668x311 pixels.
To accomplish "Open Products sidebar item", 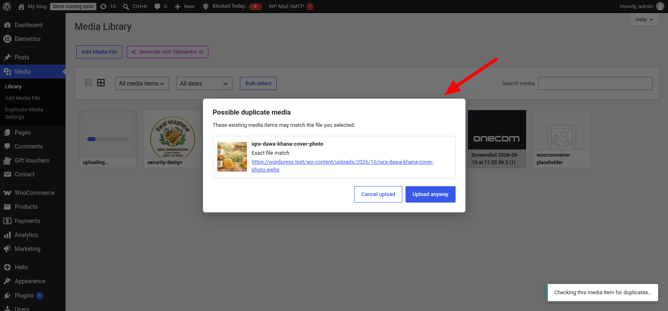I will pyautogui.click(x=33, y=207).
